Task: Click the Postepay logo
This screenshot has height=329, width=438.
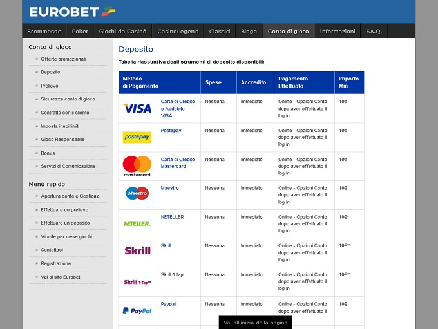Action: pyautogui.click(x=137, y=137)
